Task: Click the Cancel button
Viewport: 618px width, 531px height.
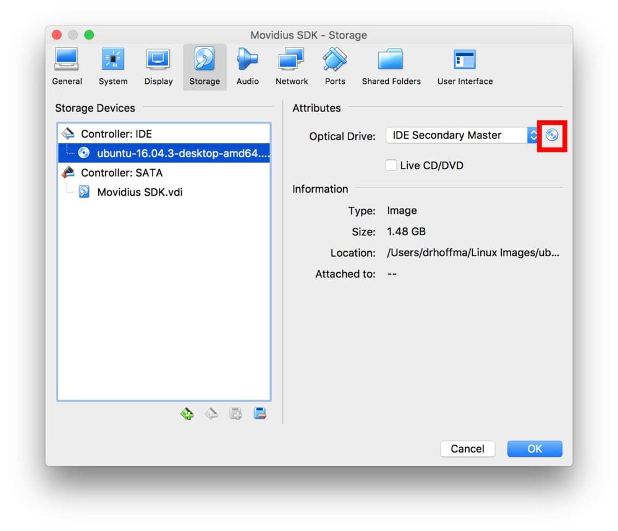Action: pos(467,448)
